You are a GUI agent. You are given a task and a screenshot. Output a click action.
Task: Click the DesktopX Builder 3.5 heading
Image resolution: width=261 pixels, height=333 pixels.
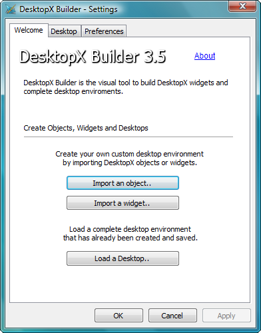[x=93, y=57]
